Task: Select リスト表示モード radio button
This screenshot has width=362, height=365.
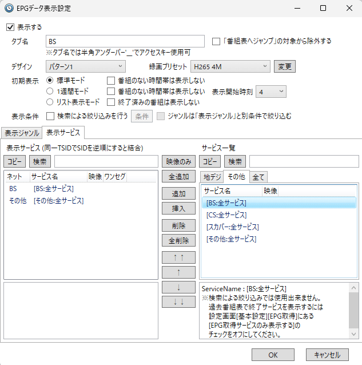Action: pyautogui.click(x=50, y=102)
